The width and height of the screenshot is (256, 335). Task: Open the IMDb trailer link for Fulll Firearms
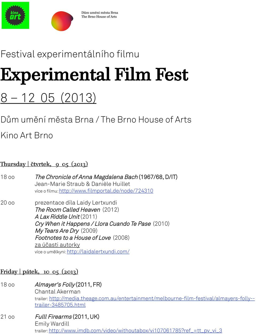[x=135, y=330]
